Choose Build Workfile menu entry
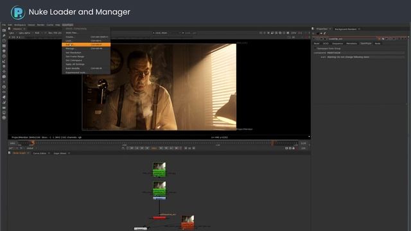Image resolution: width=411 pixels, height=231 pixels. (x=86, y=69)
